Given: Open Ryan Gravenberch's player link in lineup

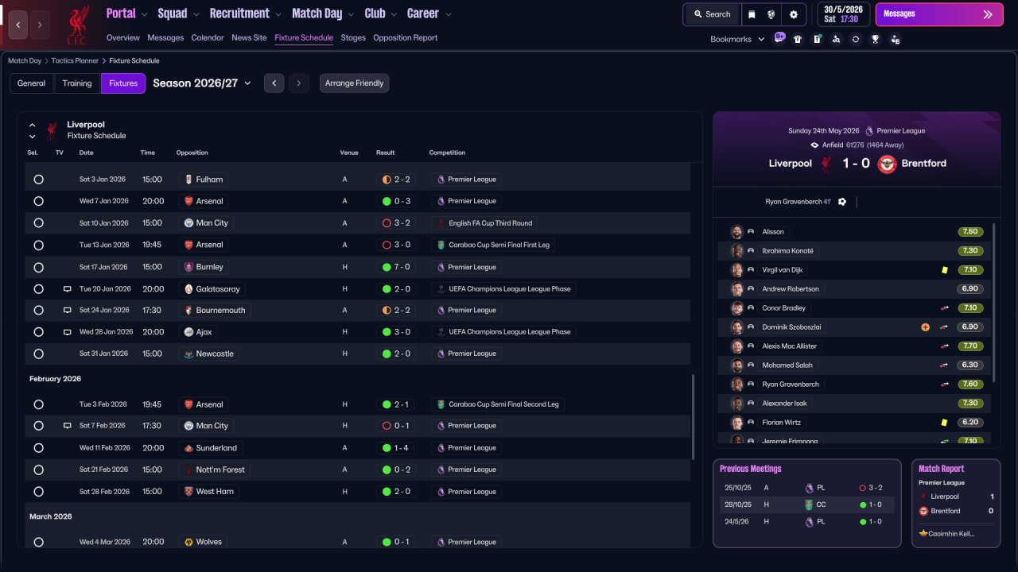Looking at the screenshot, I should click(791, 385).
